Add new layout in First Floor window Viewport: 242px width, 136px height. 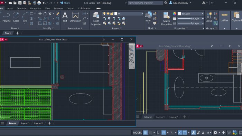(x=49, y=123)
